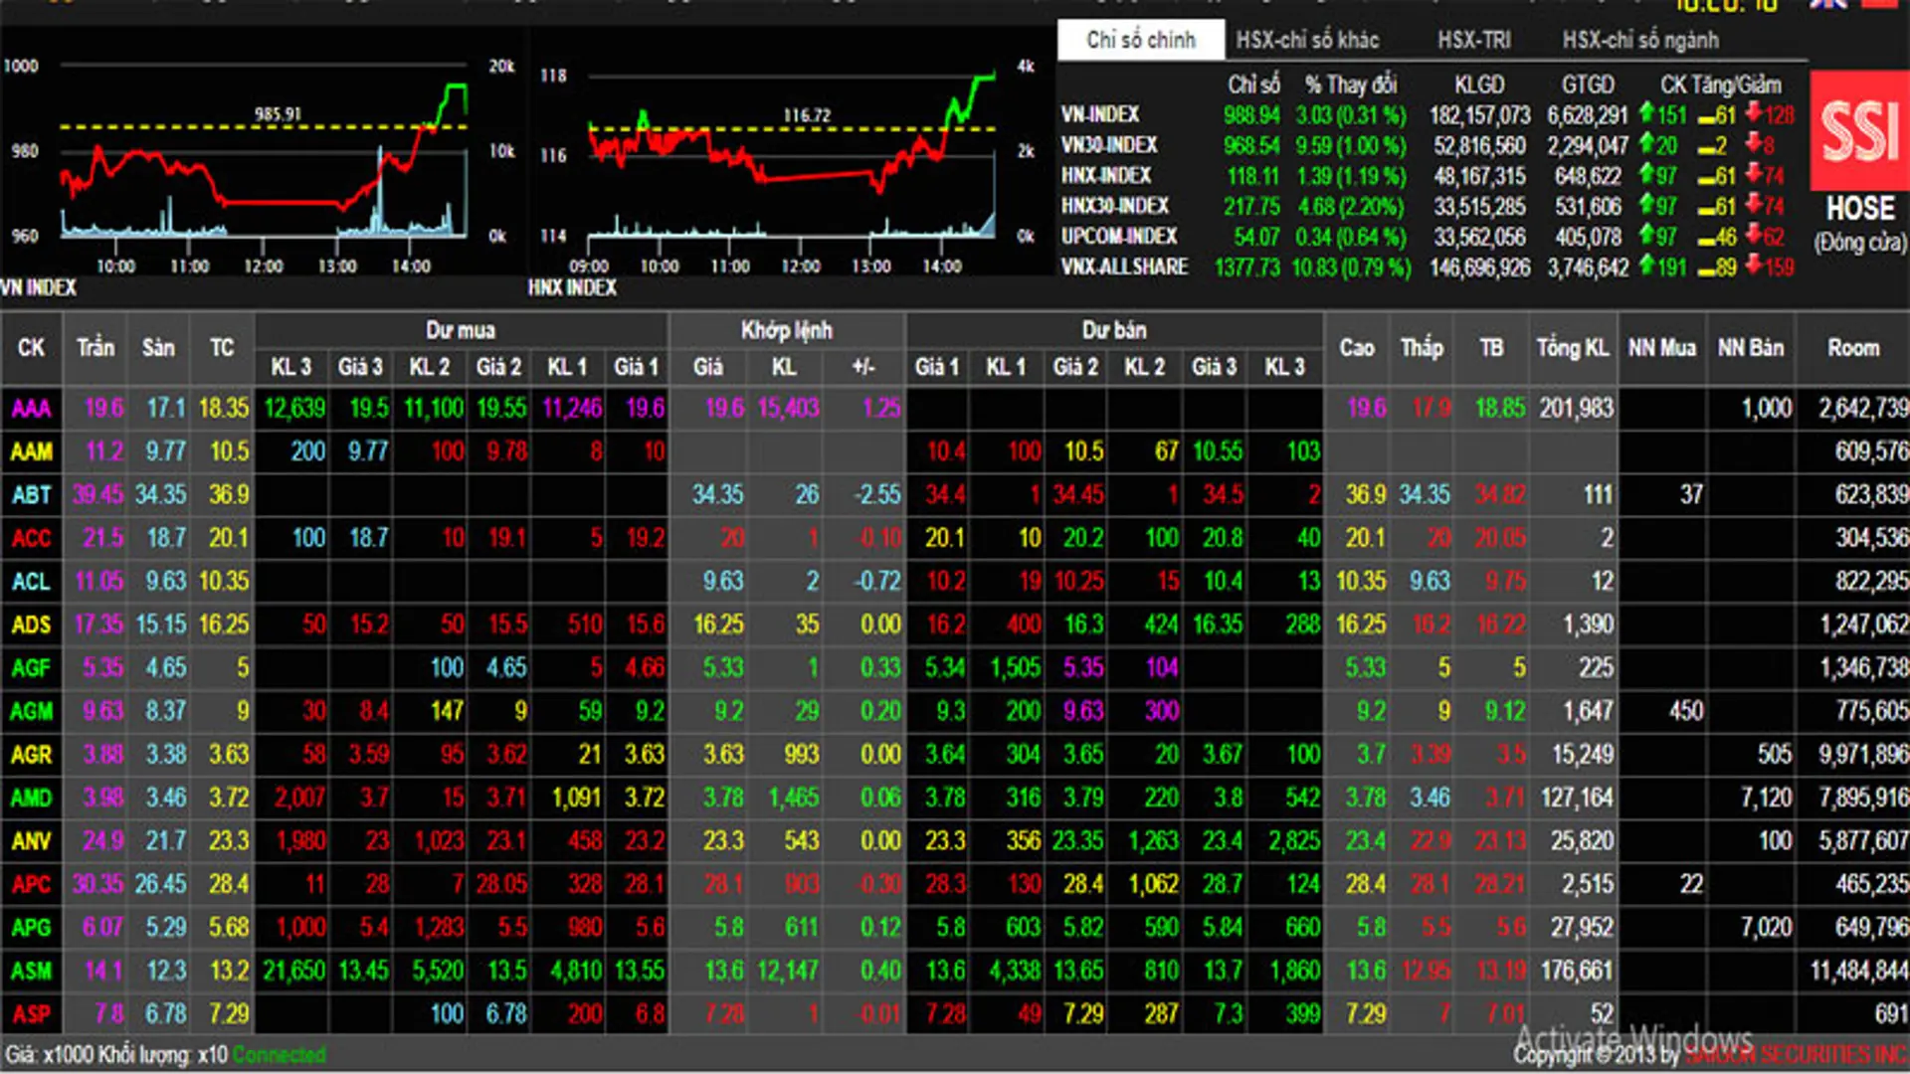
Task: Open stock ticker APG
Action: 31,928
